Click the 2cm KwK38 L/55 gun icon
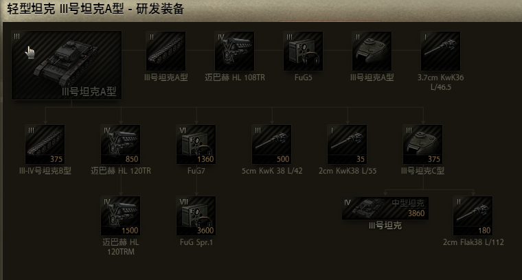This screenshot has width=522, height=280. pos(348,144)
